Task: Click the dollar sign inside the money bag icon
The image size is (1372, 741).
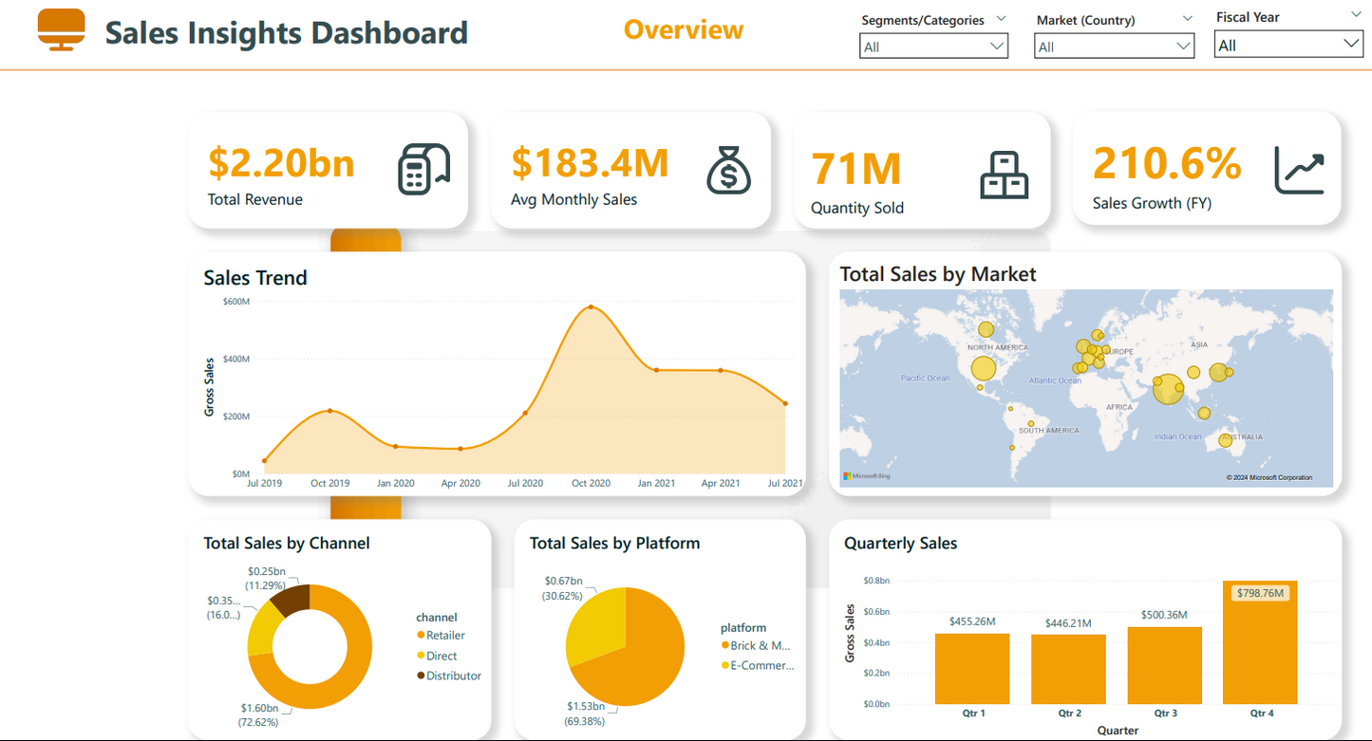Action: (728, 176)
